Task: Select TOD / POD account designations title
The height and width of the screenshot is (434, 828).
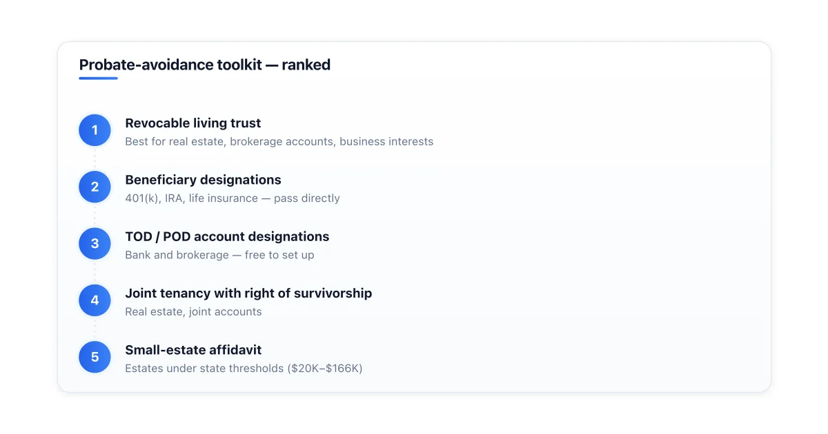Action: click(227, 236)
